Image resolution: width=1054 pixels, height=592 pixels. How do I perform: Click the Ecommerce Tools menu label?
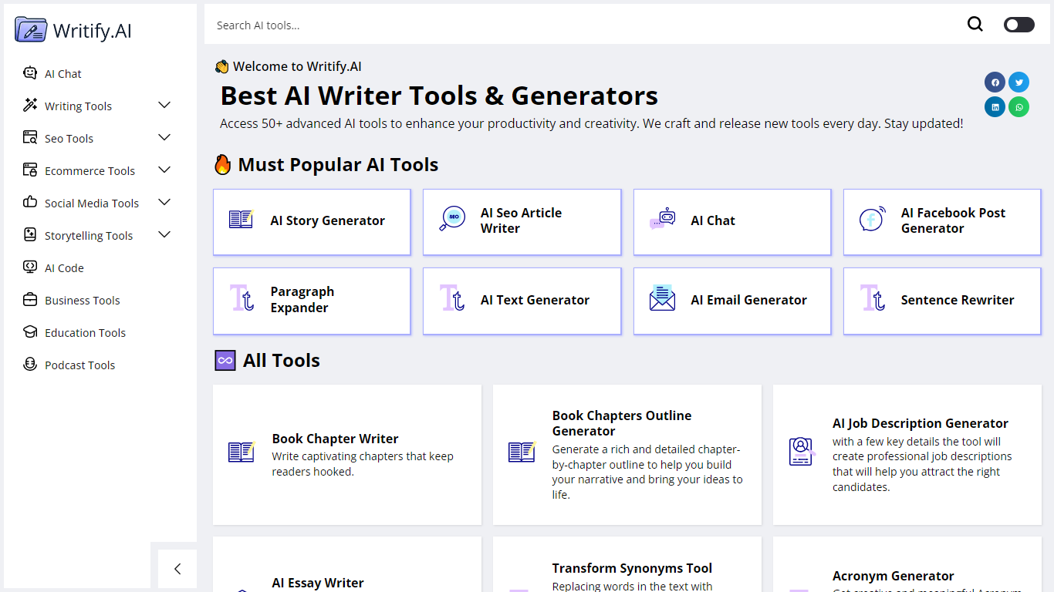(x=90, y=171)
